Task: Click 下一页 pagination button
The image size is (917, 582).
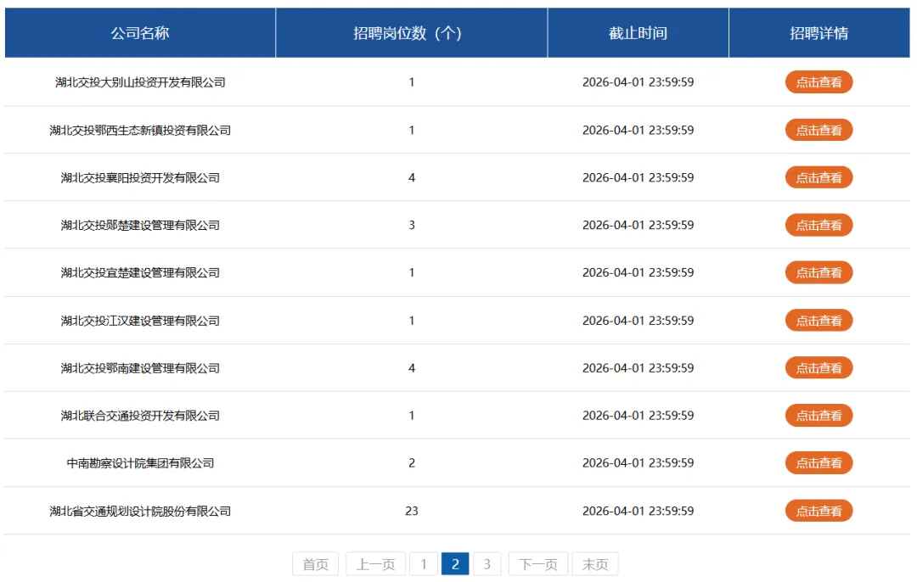Action: [538, 564]
